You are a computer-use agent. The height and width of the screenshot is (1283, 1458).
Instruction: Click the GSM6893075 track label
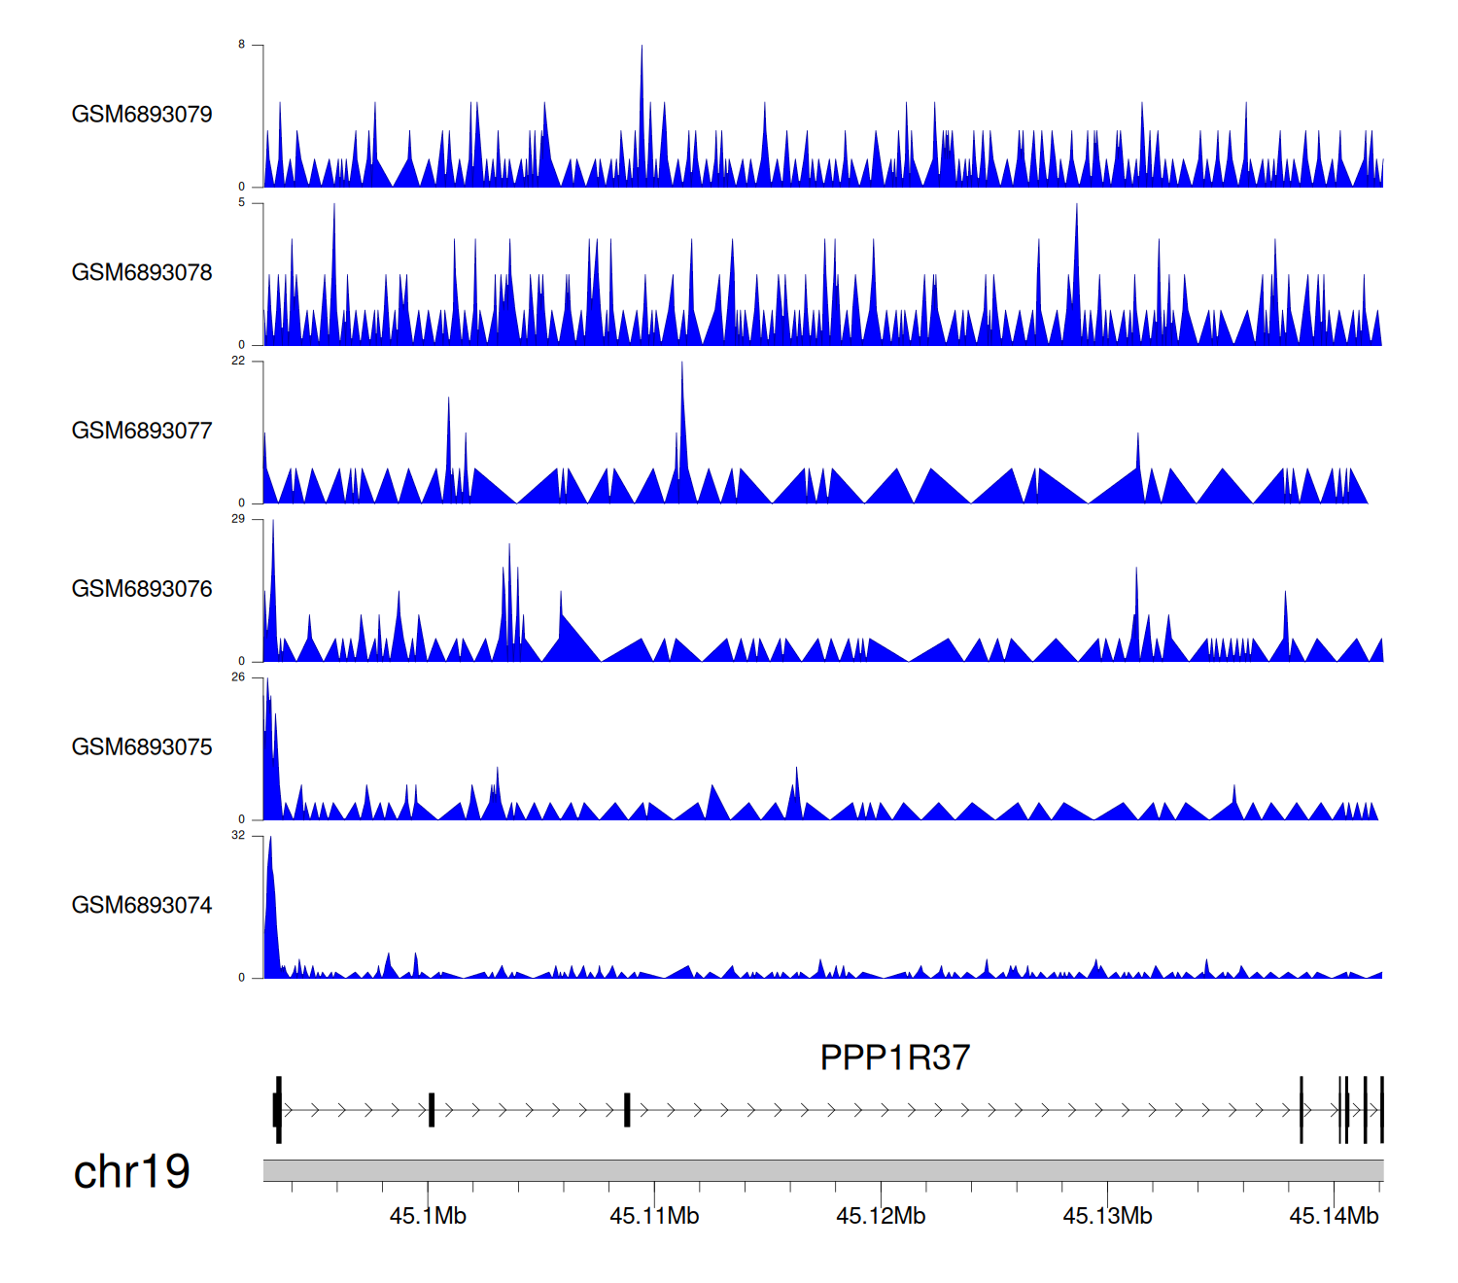[142, 747]
